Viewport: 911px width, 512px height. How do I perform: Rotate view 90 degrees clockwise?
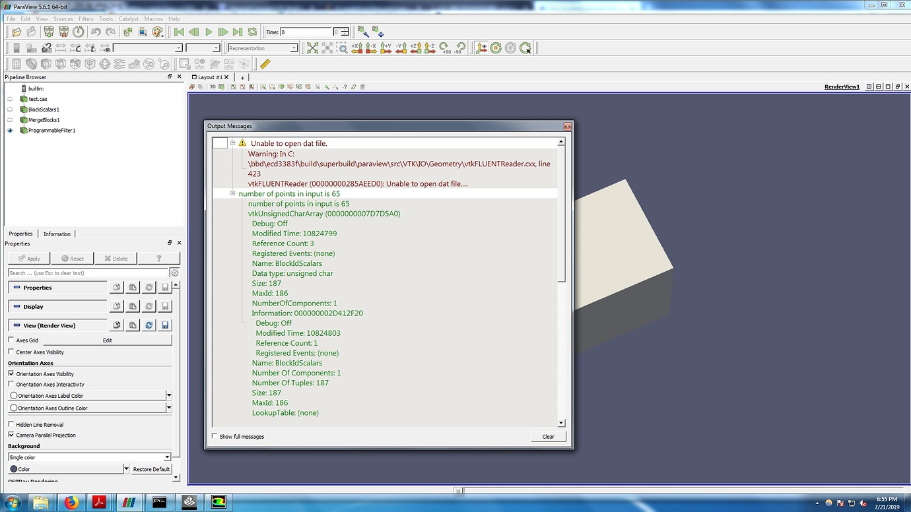click(446, 48)
